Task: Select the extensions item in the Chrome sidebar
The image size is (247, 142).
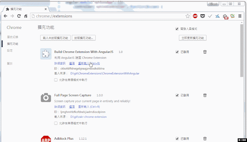Action: [x=13, y=44]
